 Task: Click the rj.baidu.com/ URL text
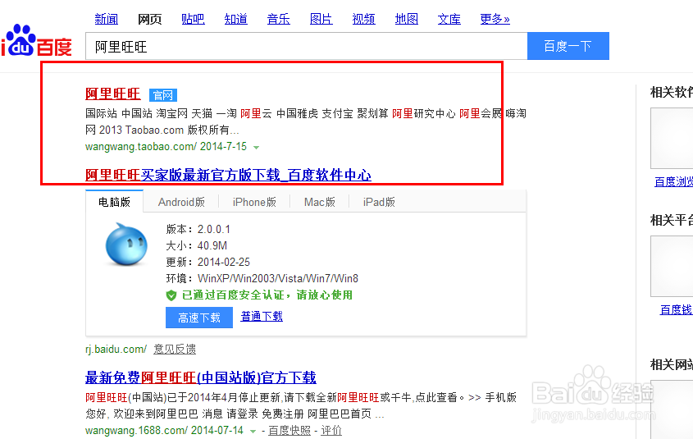pos(116,350)
